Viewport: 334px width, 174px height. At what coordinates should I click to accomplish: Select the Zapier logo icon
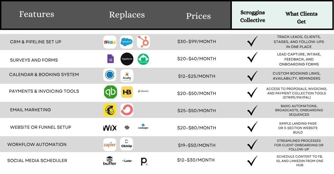(110, 144)
